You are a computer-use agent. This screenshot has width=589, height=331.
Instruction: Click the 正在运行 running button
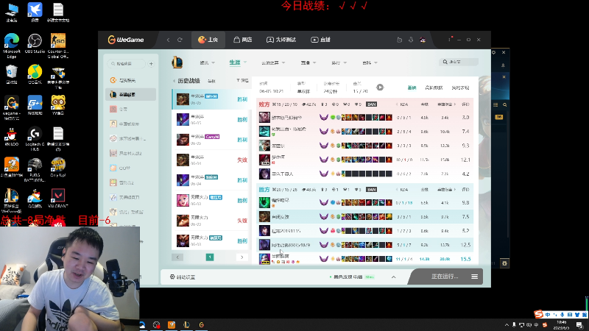pos(445,277)
